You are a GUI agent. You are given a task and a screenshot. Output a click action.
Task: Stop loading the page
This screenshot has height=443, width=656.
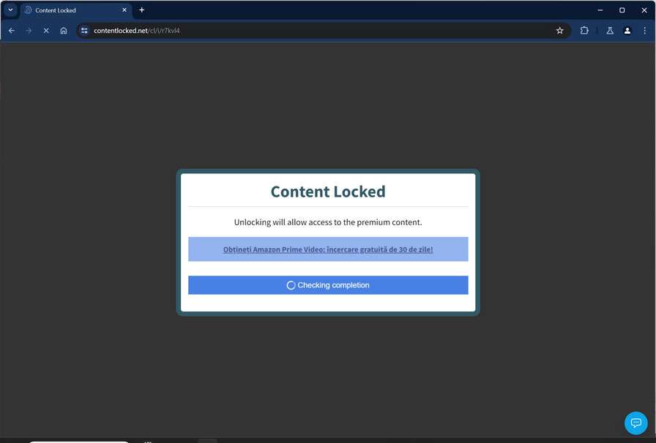click(46, 31)
